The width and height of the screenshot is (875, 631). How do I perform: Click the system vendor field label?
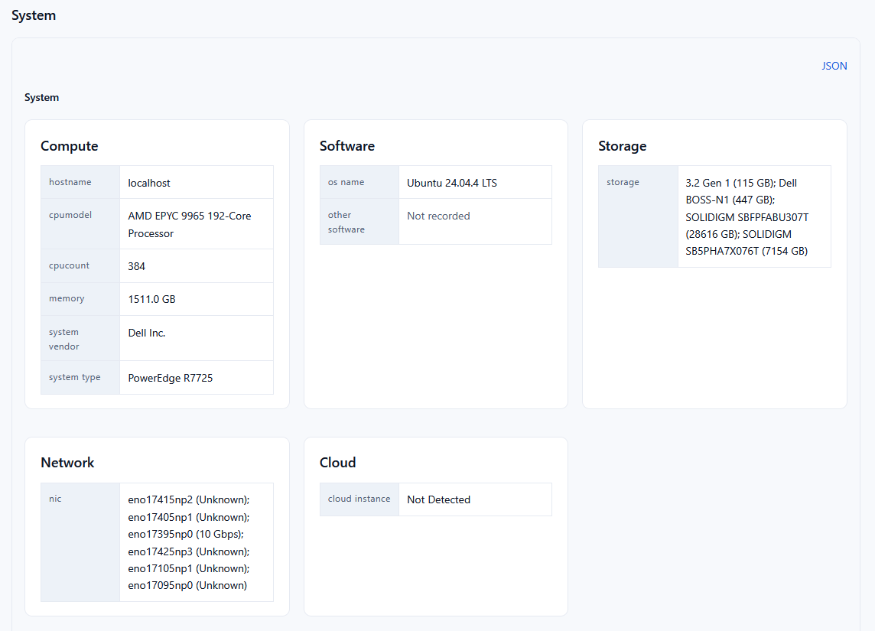click(x=64, y=340)
